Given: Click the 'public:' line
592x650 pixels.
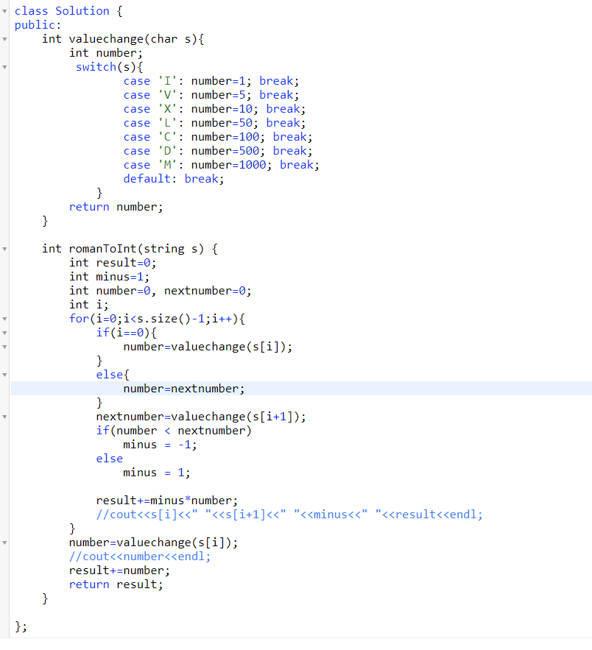Looking at the screenshot, I should coord(38,25).
